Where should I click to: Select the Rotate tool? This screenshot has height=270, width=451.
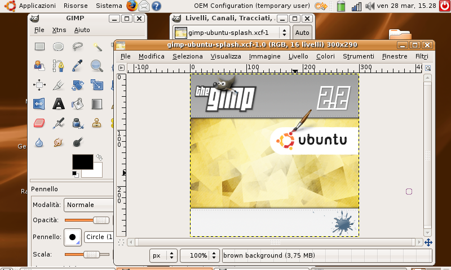(78, 85)
